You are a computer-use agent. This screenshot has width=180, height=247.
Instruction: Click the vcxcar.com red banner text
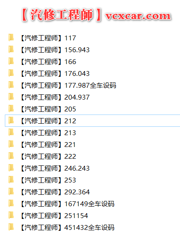point(138,16)
